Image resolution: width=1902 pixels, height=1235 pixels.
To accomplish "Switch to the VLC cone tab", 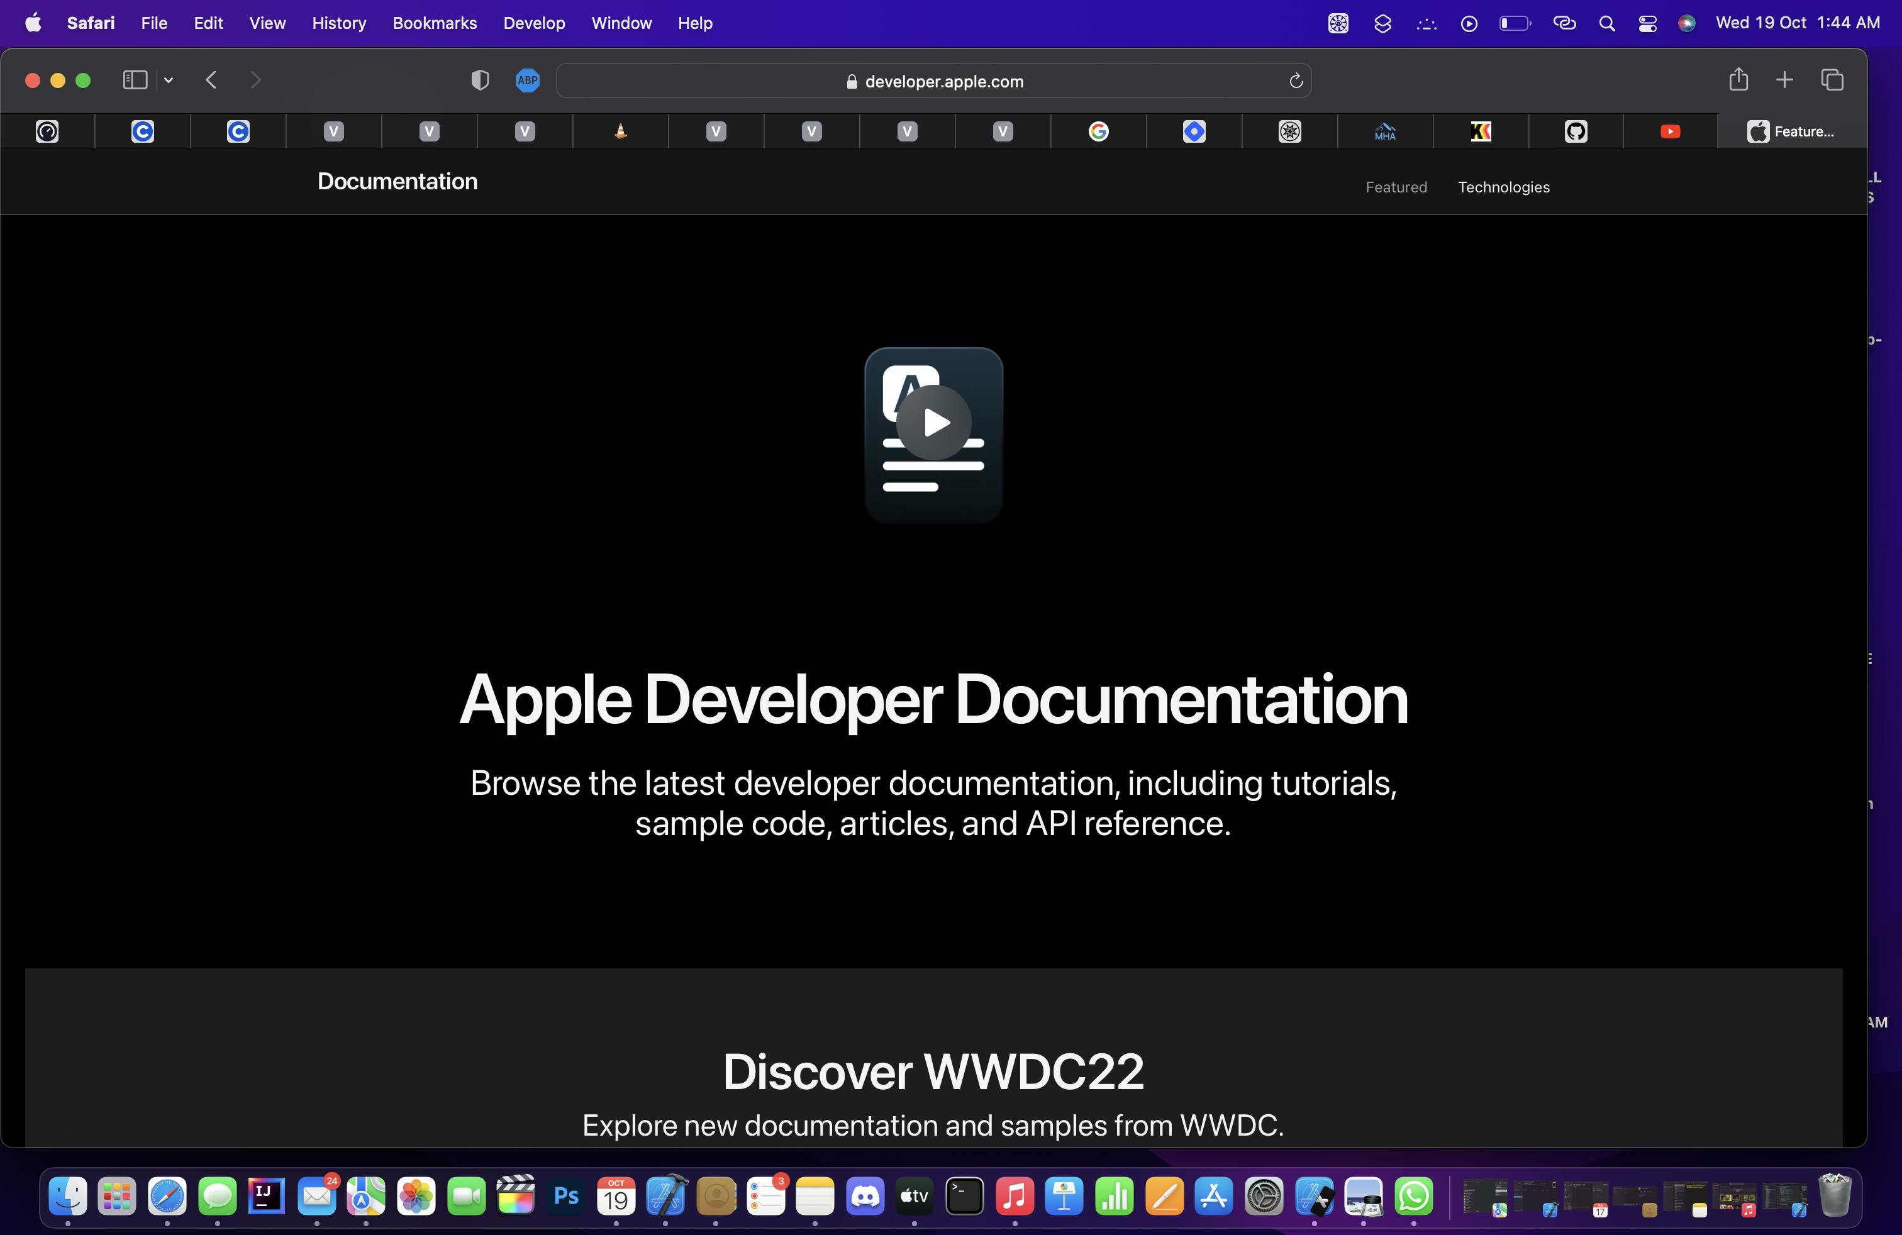I will 620,132.
